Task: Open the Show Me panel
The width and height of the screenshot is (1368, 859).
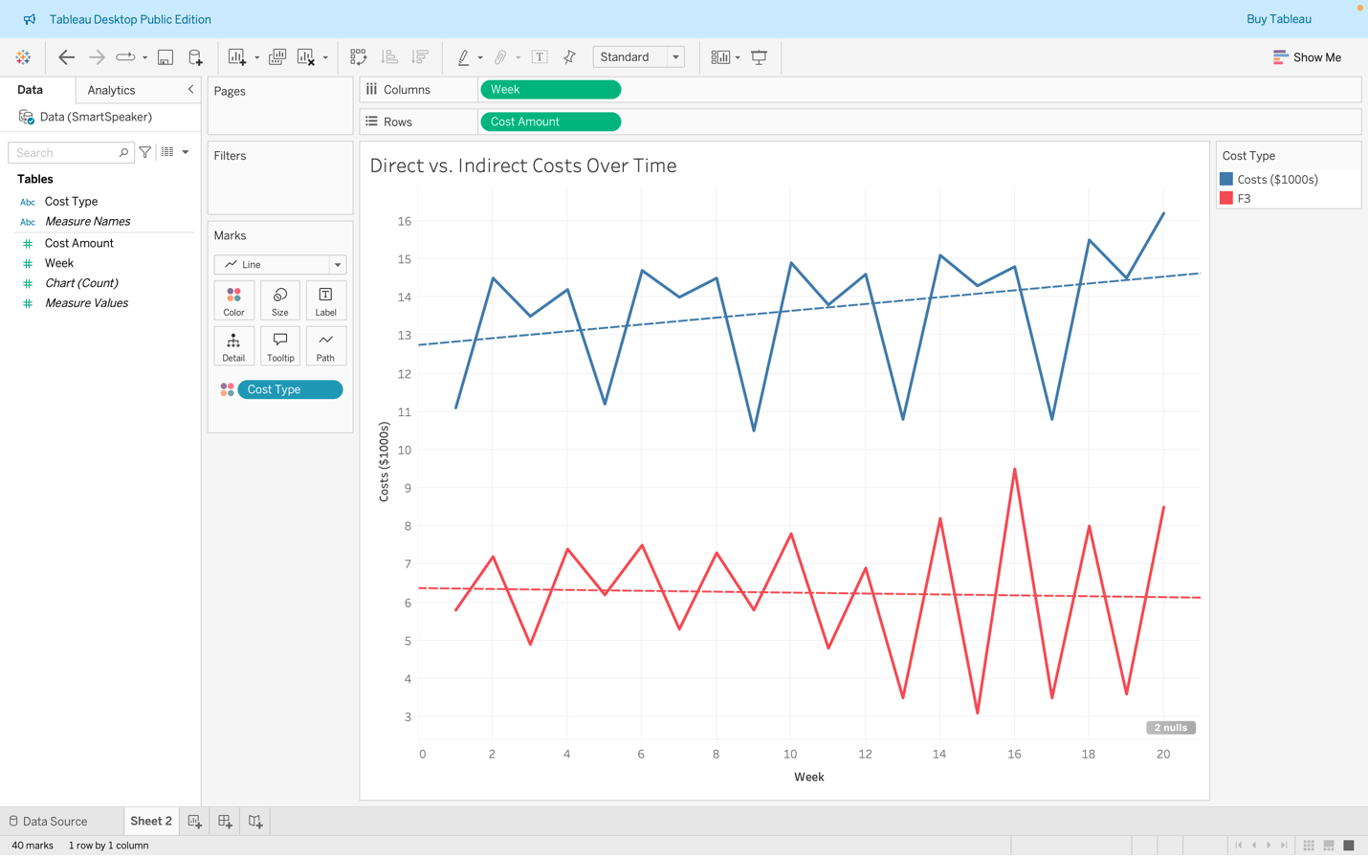Action: tap(1307, 57)
